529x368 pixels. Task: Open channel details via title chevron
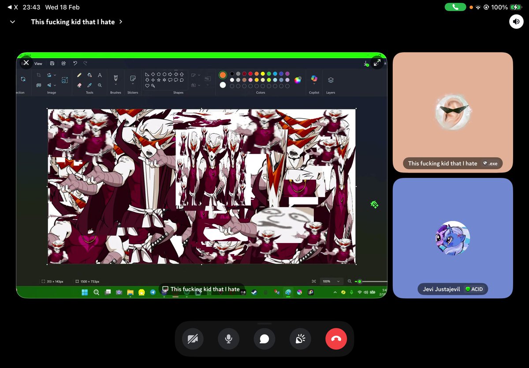point(120,22)
